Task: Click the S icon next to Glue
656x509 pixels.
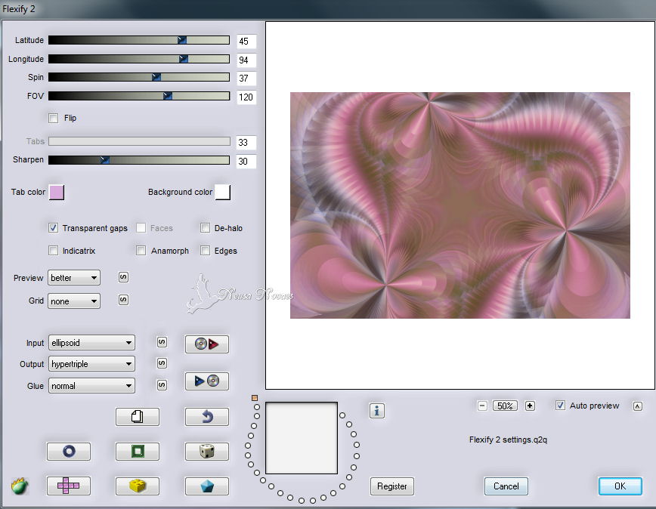Action: click(162, 385)
